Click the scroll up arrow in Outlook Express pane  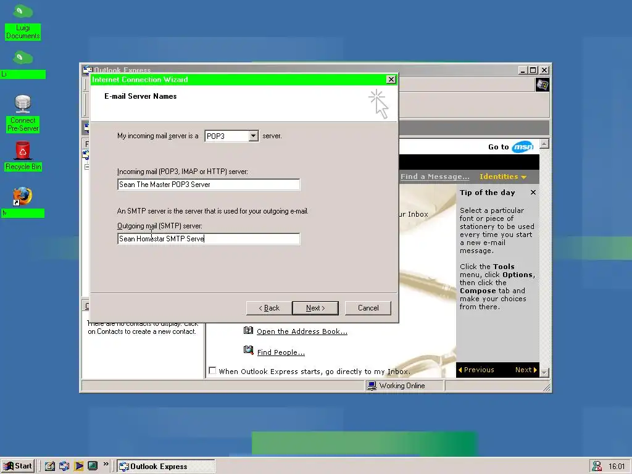click(544, 144)
